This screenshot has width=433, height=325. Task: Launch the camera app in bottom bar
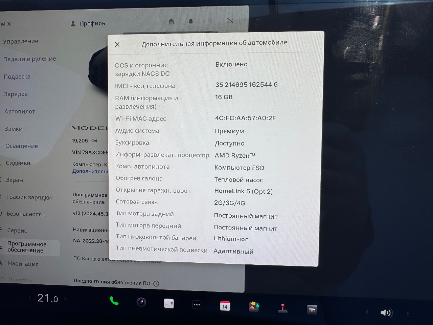tap(141, 302)
